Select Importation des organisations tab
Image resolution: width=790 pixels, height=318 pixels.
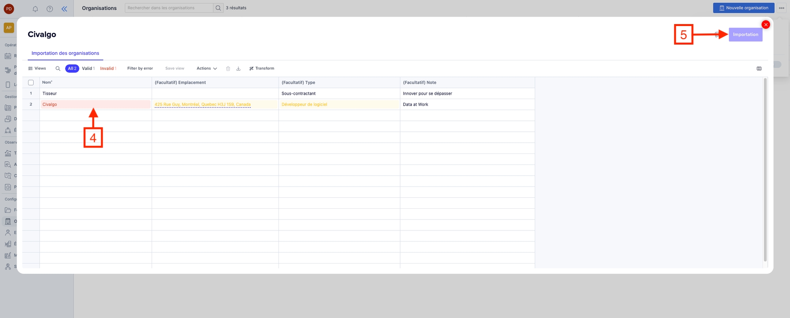[x=65, y=53]
